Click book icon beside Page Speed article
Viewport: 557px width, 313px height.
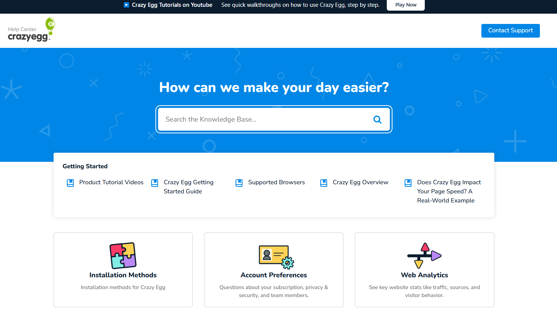click(x=408, y=183)
